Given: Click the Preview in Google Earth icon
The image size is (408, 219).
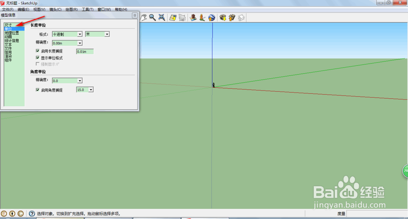Looking at the screenshot, I should coord(211,18).
